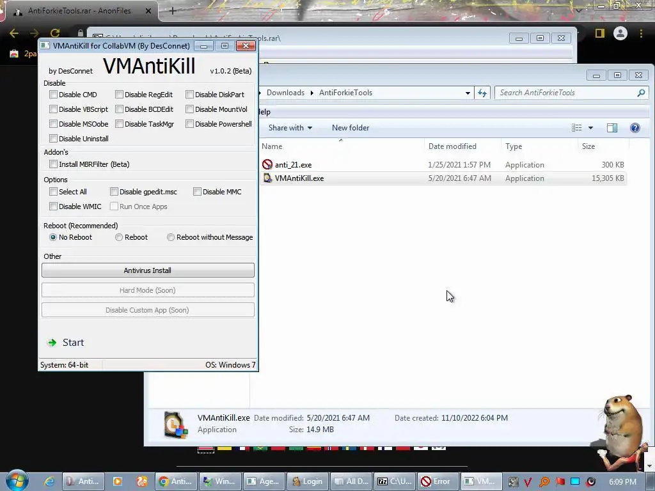Screen dimensions: 655x491
Task: Check Install MBRFilter (Beta)
Action: 53,164
